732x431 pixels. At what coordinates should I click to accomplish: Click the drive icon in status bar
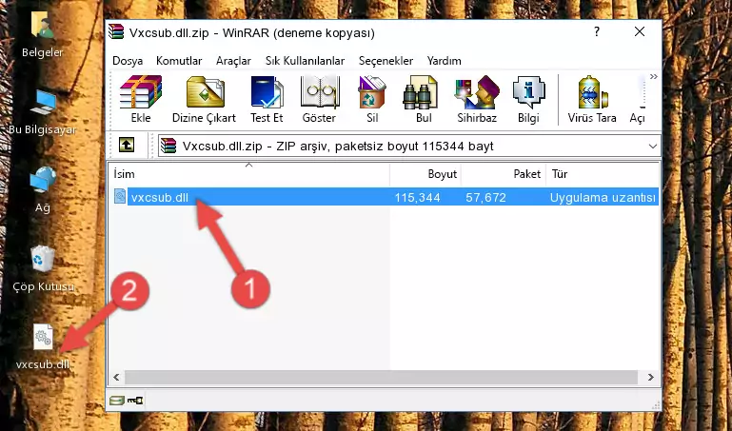coord(117,400)
